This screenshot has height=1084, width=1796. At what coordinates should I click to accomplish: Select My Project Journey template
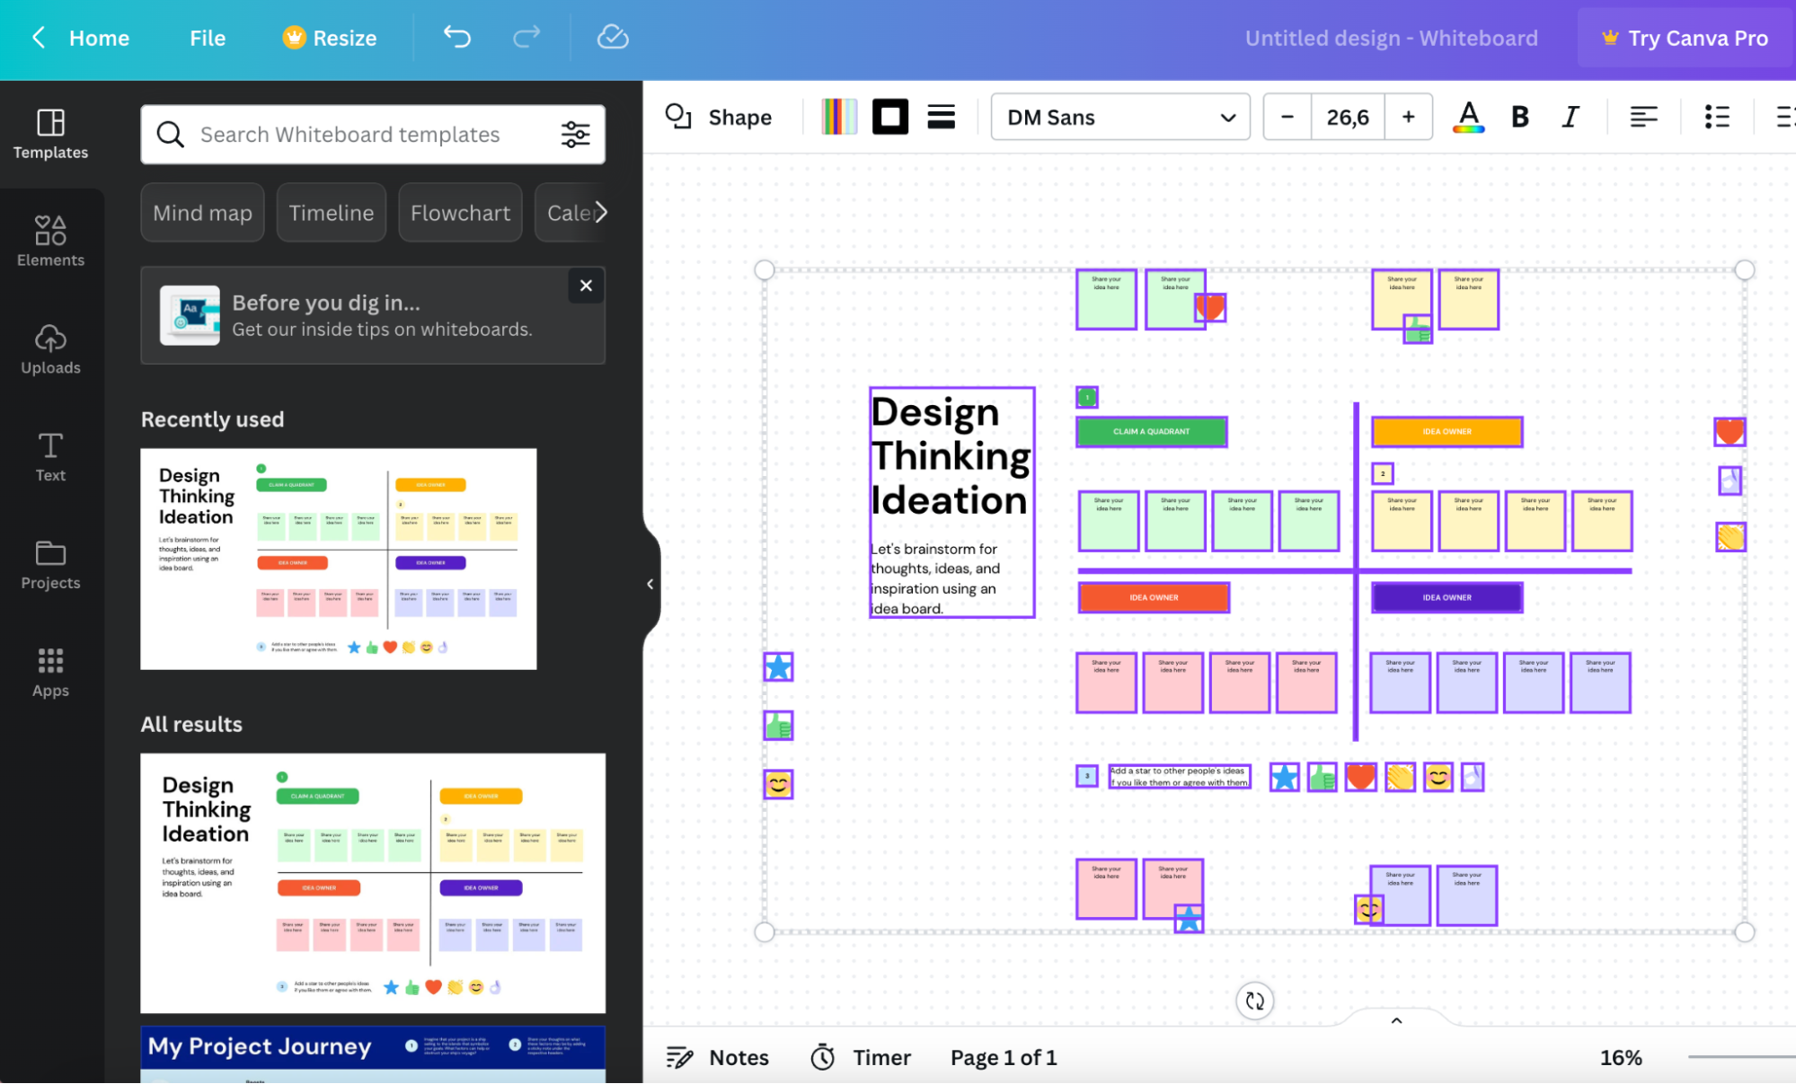click(373, 1054)
